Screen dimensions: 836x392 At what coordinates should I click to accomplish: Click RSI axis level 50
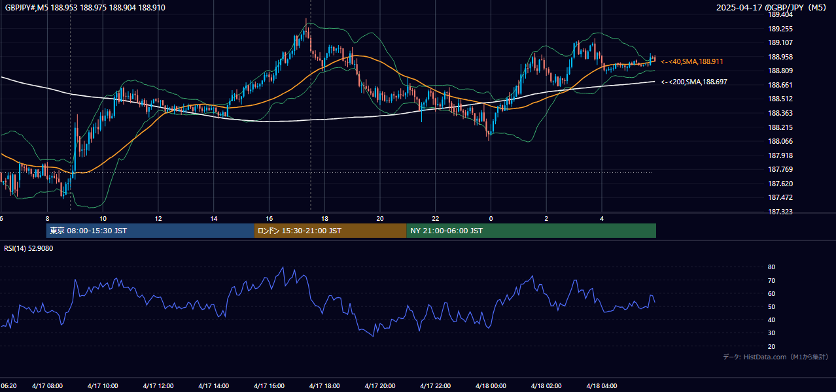click(771, 306)
